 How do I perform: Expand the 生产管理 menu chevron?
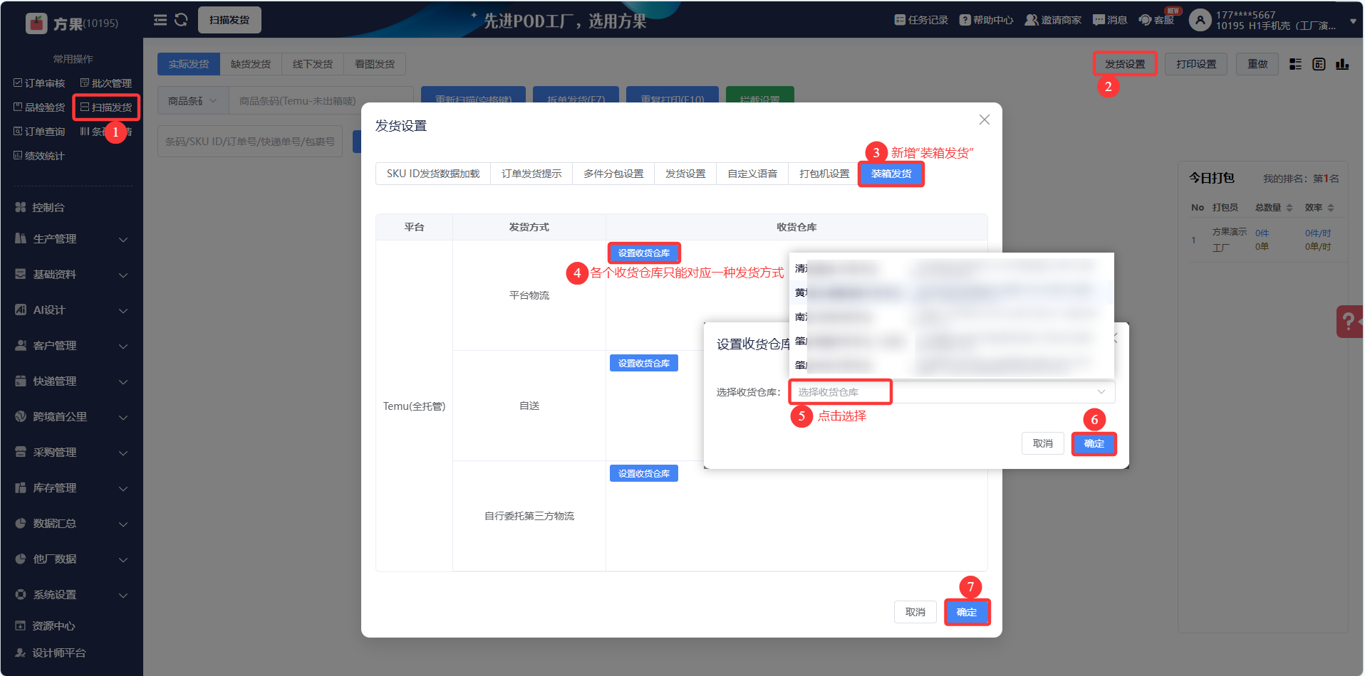123,240
